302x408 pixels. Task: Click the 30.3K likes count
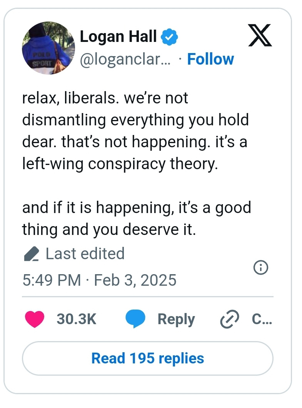tap(76, 319)
